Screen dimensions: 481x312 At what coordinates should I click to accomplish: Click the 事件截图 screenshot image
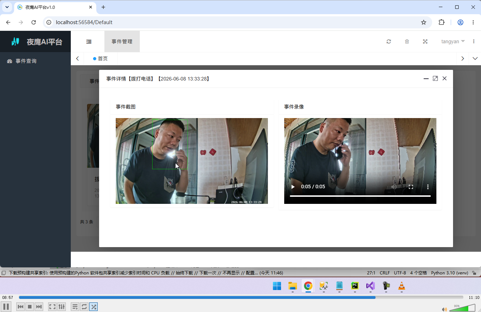(x=192, y=161)
